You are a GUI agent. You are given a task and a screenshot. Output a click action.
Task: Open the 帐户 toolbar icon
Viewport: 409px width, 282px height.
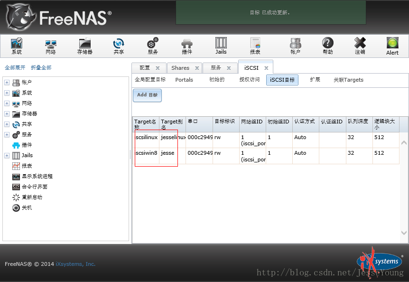click(x=295, y=46)
